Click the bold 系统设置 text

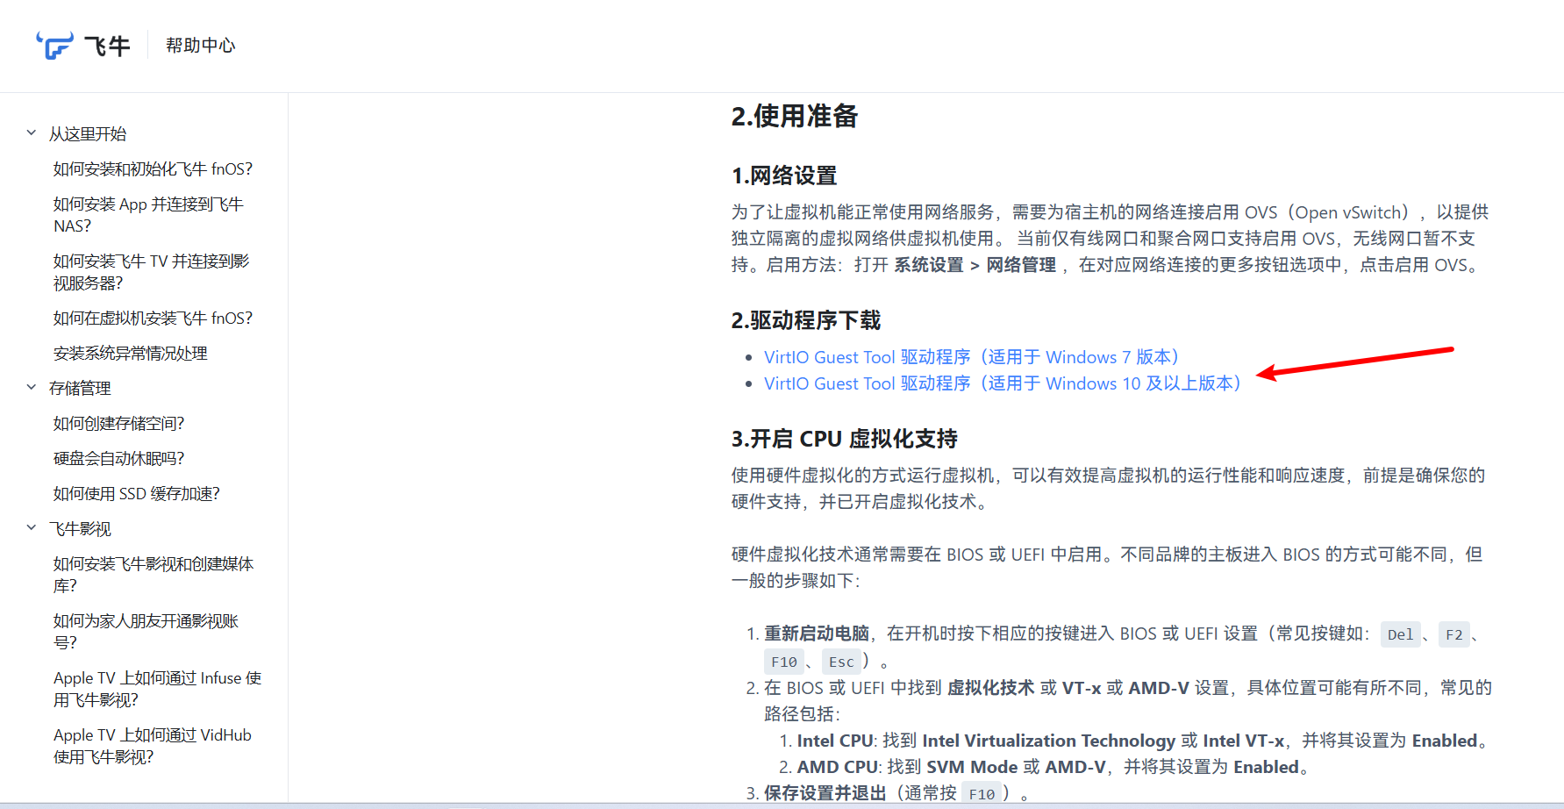pos(929,265)
